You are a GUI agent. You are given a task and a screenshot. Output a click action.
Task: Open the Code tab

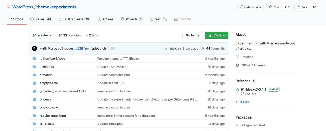click(17, 19)
